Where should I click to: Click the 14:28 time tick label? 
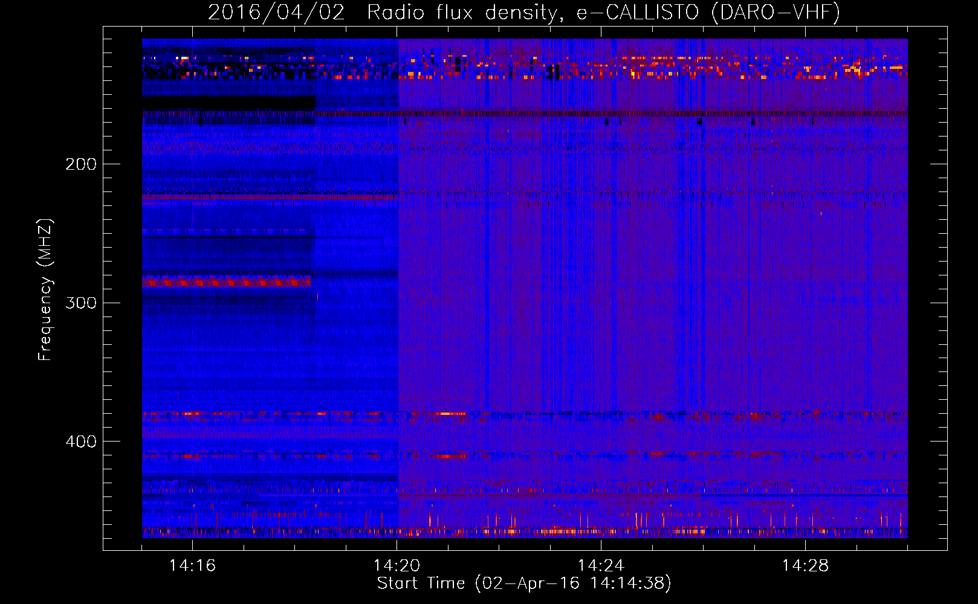[805, 566]
